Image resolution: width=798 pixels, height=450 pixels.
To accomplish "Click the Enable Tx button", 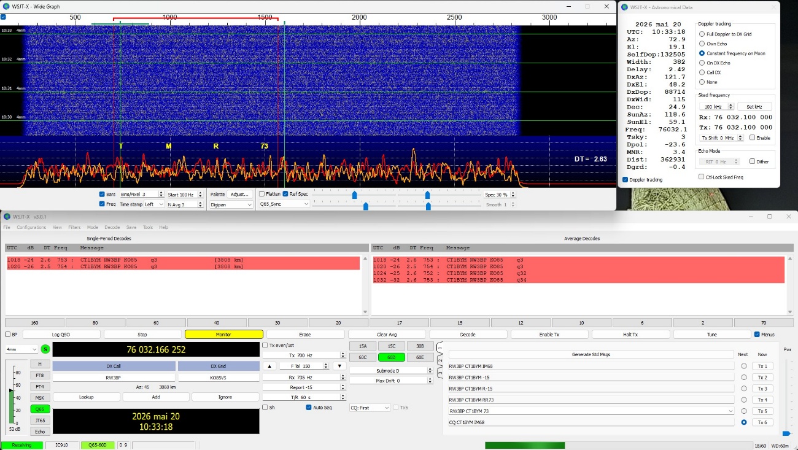I will pos(549,335).
